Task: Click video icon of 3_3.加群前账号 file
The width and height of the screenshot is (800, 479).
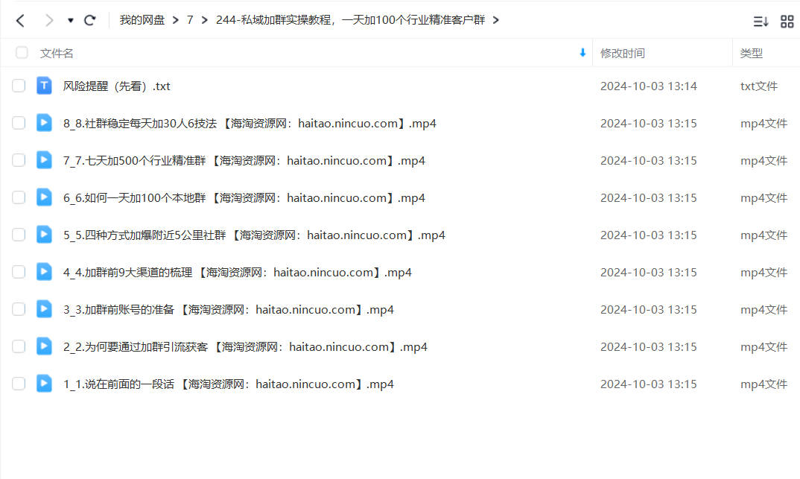Action: (x=45, y=309)
